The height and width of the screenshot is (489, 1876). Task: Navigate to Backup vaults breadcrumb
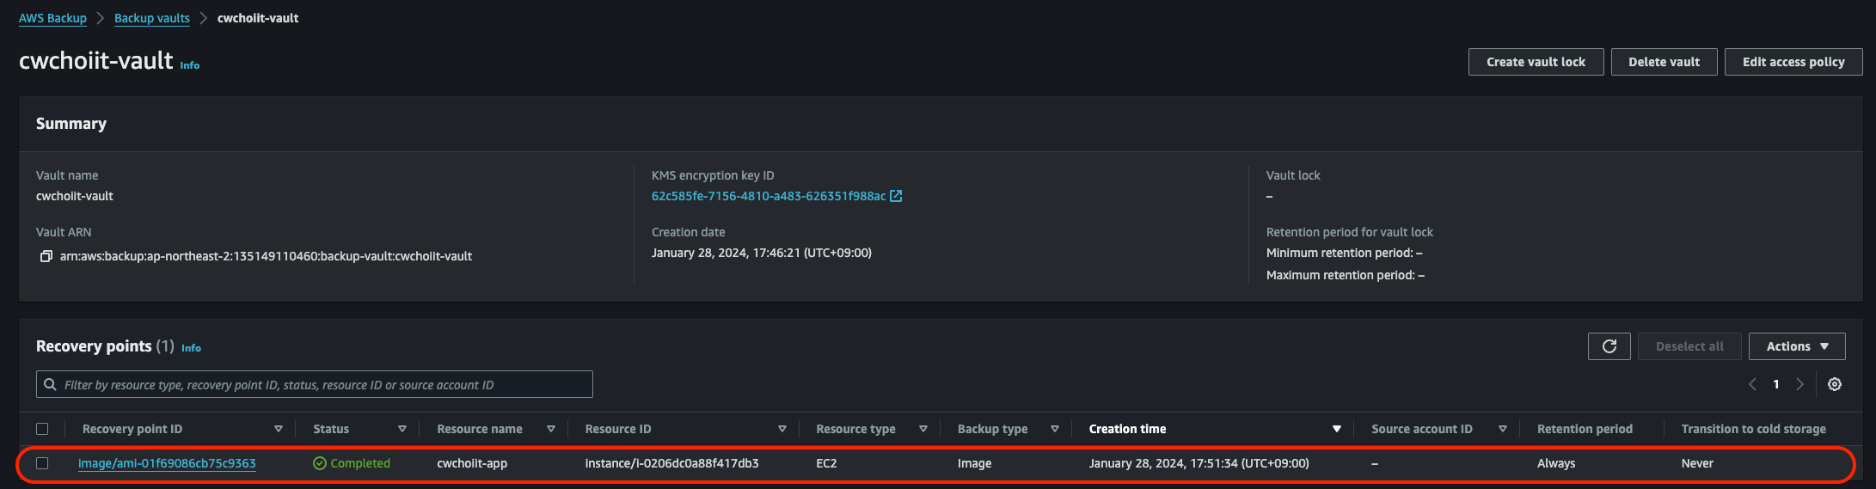(x=152, y=18)
